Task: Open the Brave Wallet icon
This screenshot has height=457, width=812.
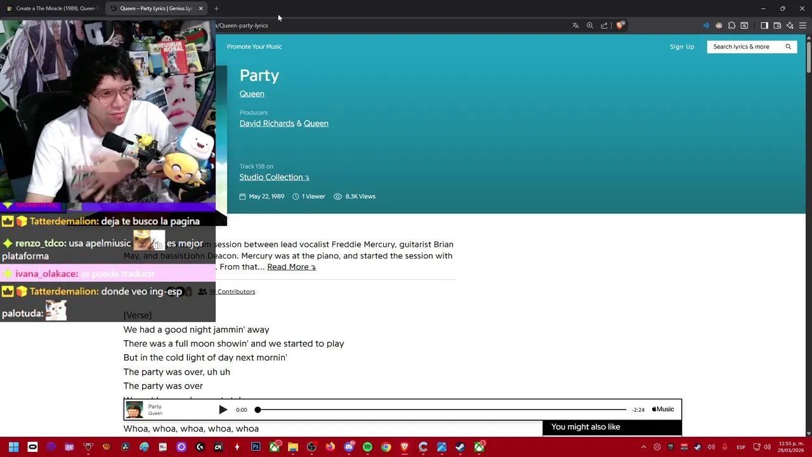Action: coord(777,25)
